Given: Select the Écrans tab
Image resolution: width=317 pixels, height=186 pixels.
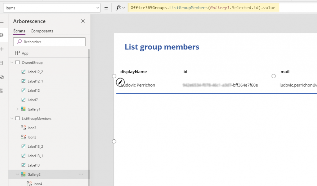Looking at the screenshot, I should 19,31.
